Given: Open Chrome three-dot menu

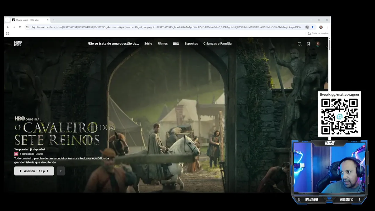Looking at the screenshot, I should pyautogui.click(x=327, y=27).
